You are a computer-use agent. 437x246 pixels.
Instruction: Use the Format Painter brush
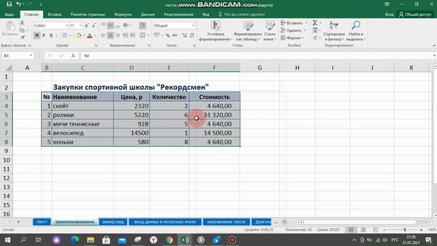point(22,37)
